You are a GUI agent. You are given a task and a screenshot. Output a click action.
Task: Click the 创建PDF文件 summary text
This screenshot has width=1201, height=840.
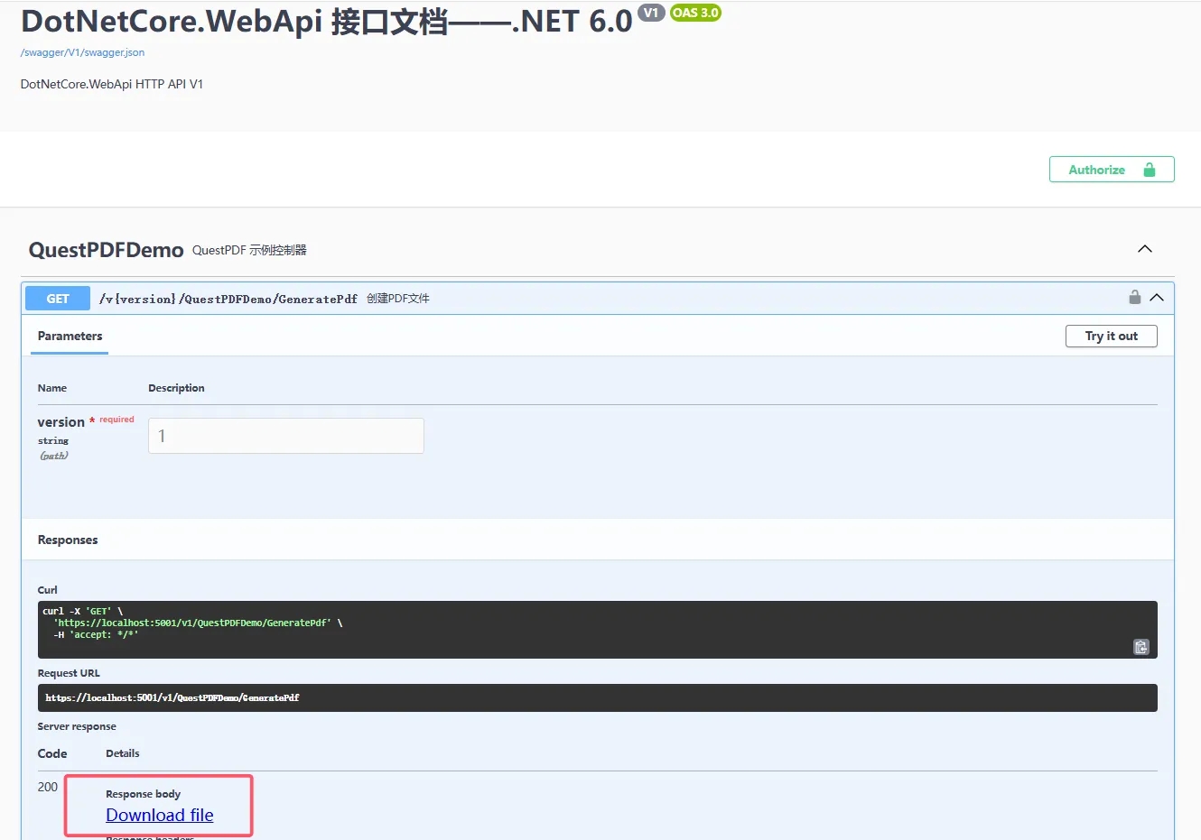coord(398,299)
